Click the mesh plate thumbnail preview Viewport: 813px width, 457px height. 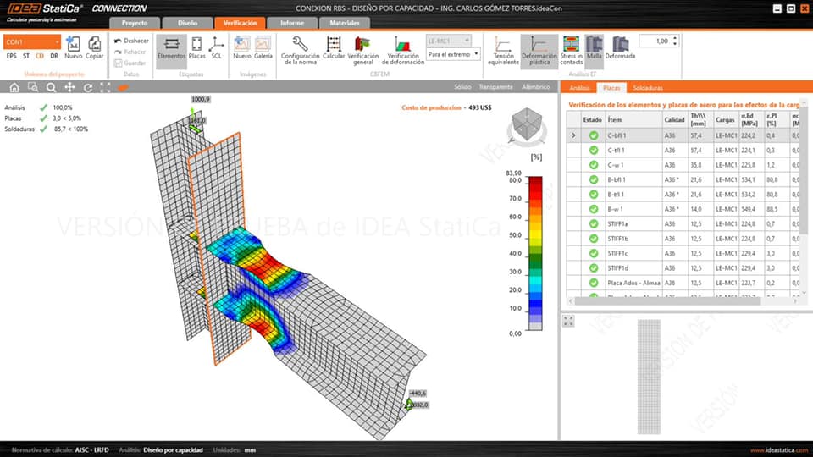point(649,377)
